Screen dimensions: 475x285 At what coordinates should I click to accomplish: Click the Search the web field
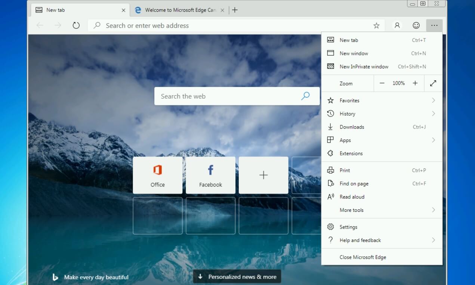pos(237,96)
